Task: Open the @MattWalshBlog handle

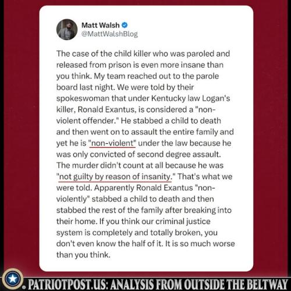Action: [x=109, y=34]
